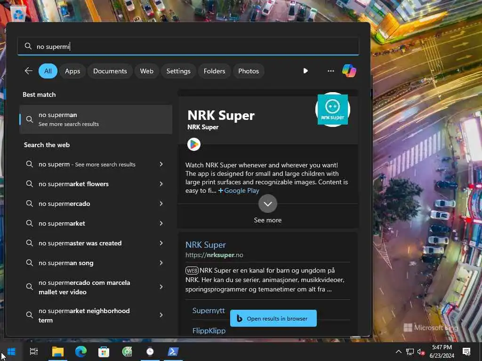The width and height of the screenshot is (482, 361).
Task: Expand arrow for 'no supermercado' suggestion
Action: pyautogui.click(x=161, y=204)
